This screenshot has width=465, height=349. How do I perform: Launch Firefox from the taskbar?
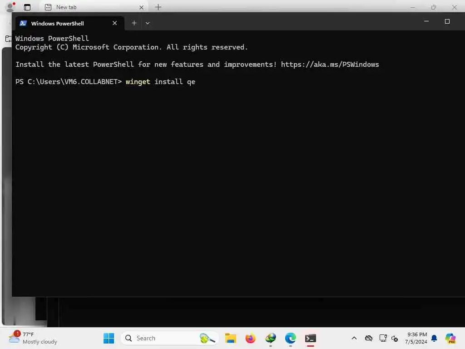point(251,338)
